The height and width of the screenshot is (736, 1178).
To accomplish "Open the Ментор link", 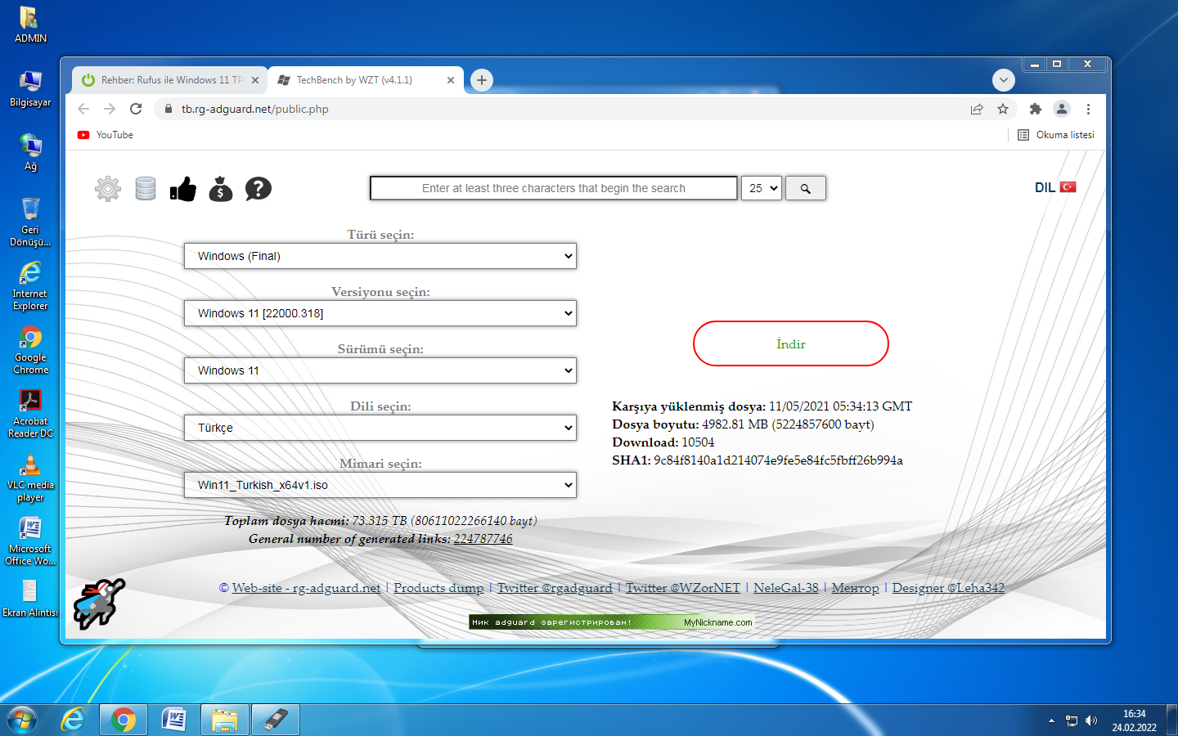I will [x=856, y=588].
